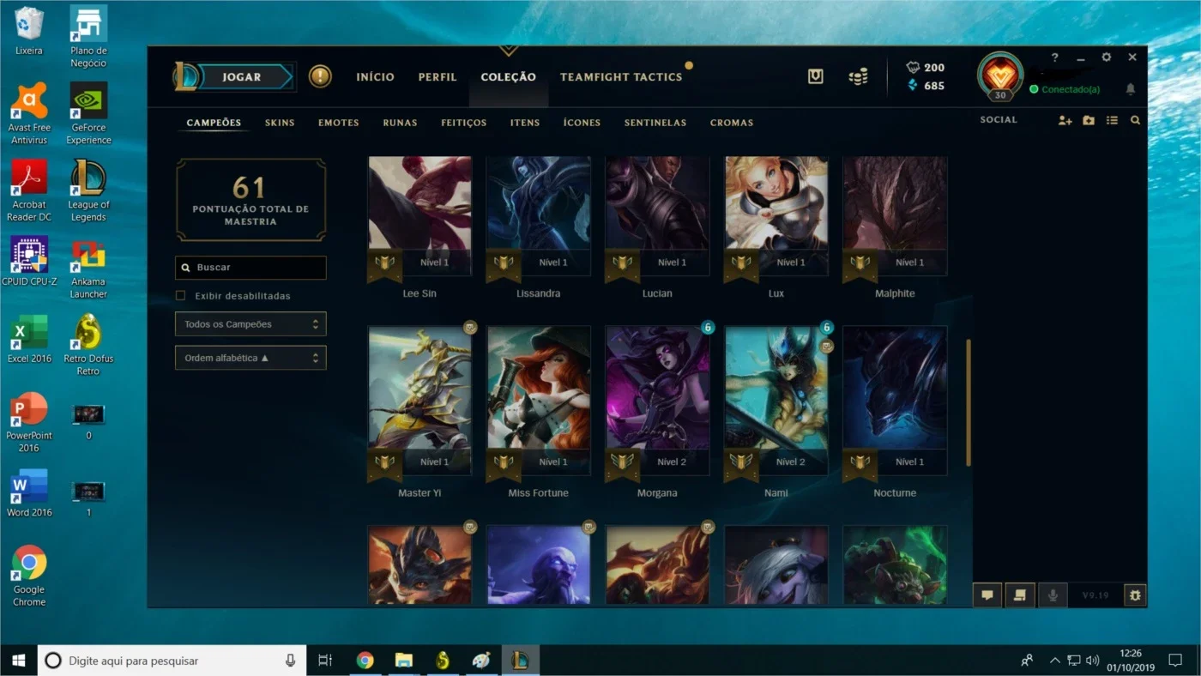Click the SOCIAL panel header
1201x676 pixels.
tap(999, 119)
